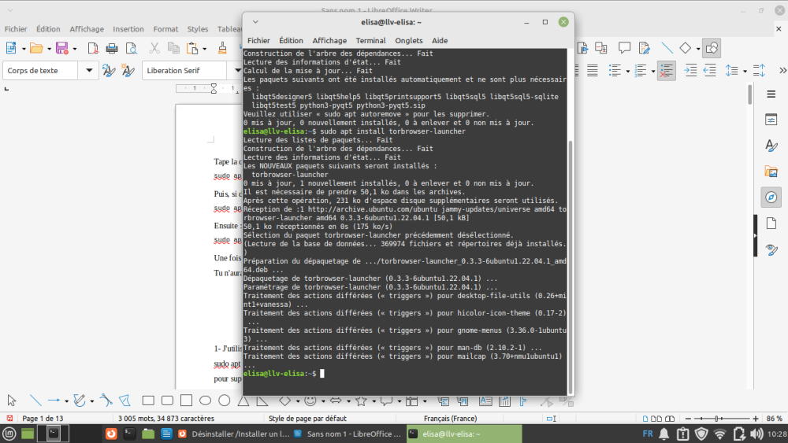The image size is (788, 443).
Task: Open the Insertion menu in Writer
Action: (x=128, y=29)
